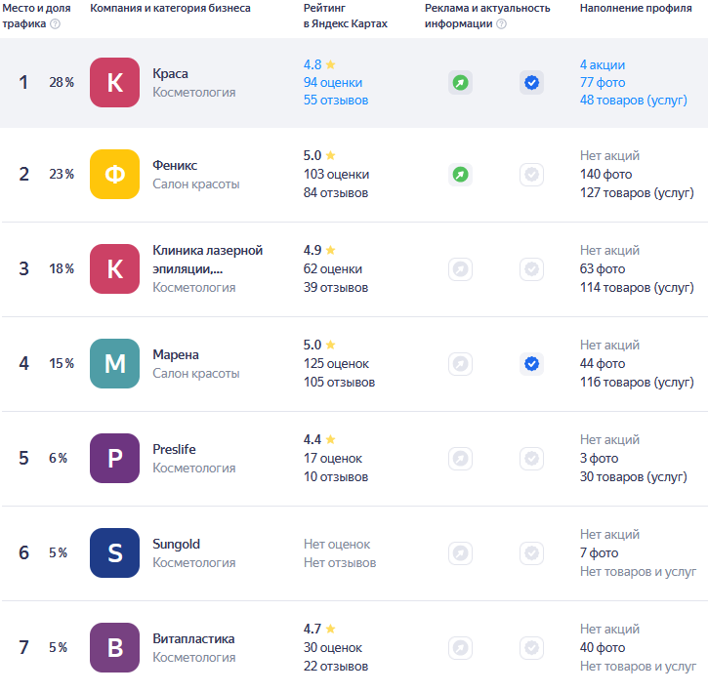Click the help icon next to трафика header

(55, 23)
